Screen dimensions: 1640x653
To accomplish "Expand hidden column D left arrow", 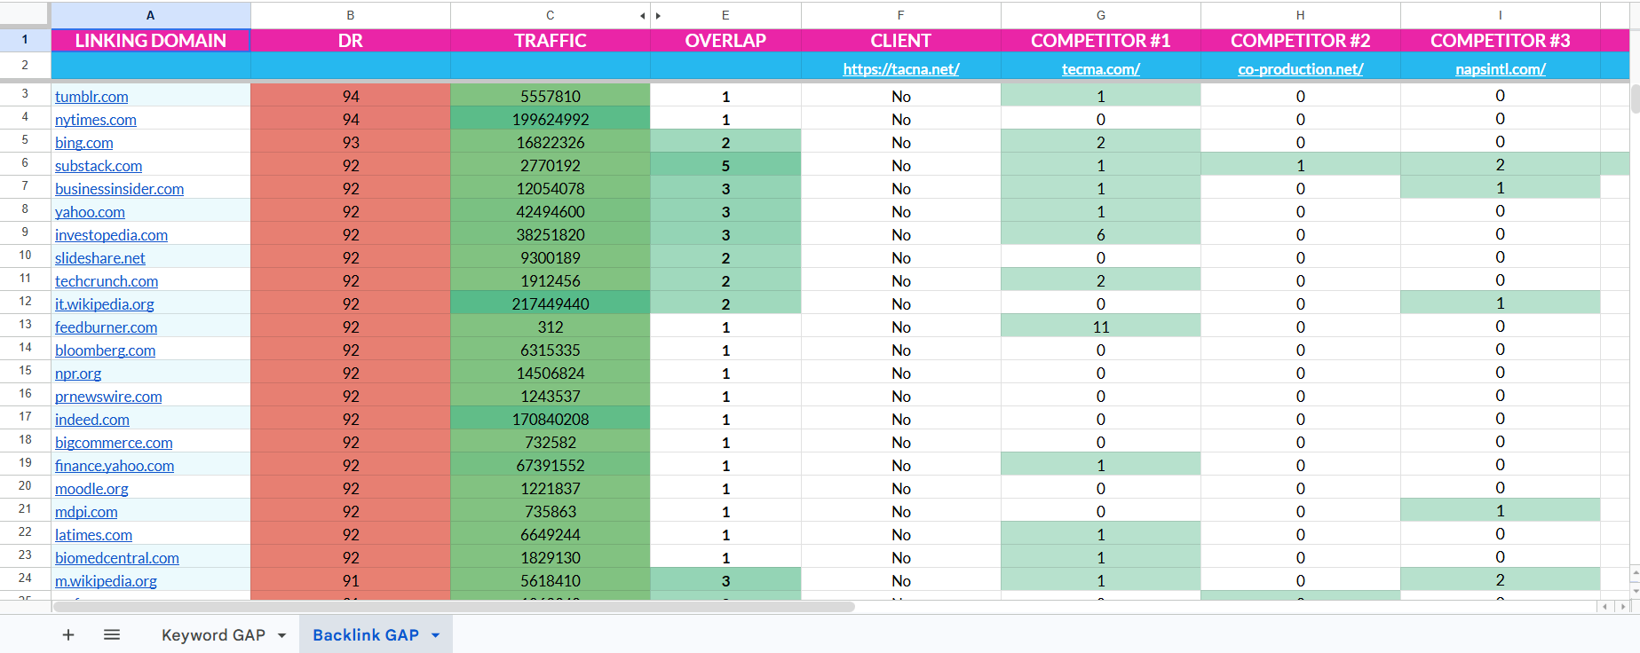I will [642, 16].
